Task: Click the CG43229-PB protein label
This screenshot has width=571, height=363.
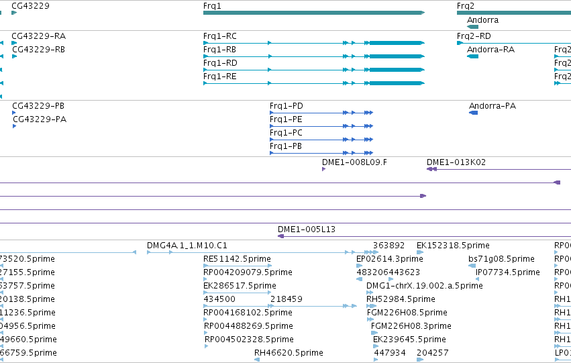Action: [x=38, y=106]
